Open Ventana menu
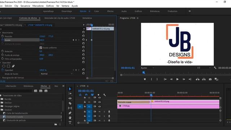 click(x=65, y=6)
